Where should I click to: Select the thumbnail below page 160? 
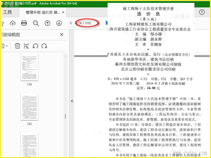[x=29, y=145]
